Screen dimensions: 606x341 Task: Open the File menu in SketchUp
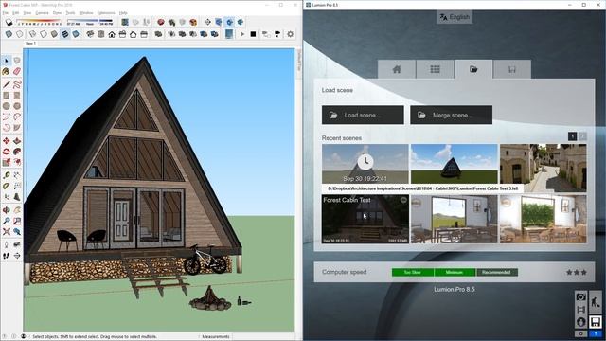[6, 13]
